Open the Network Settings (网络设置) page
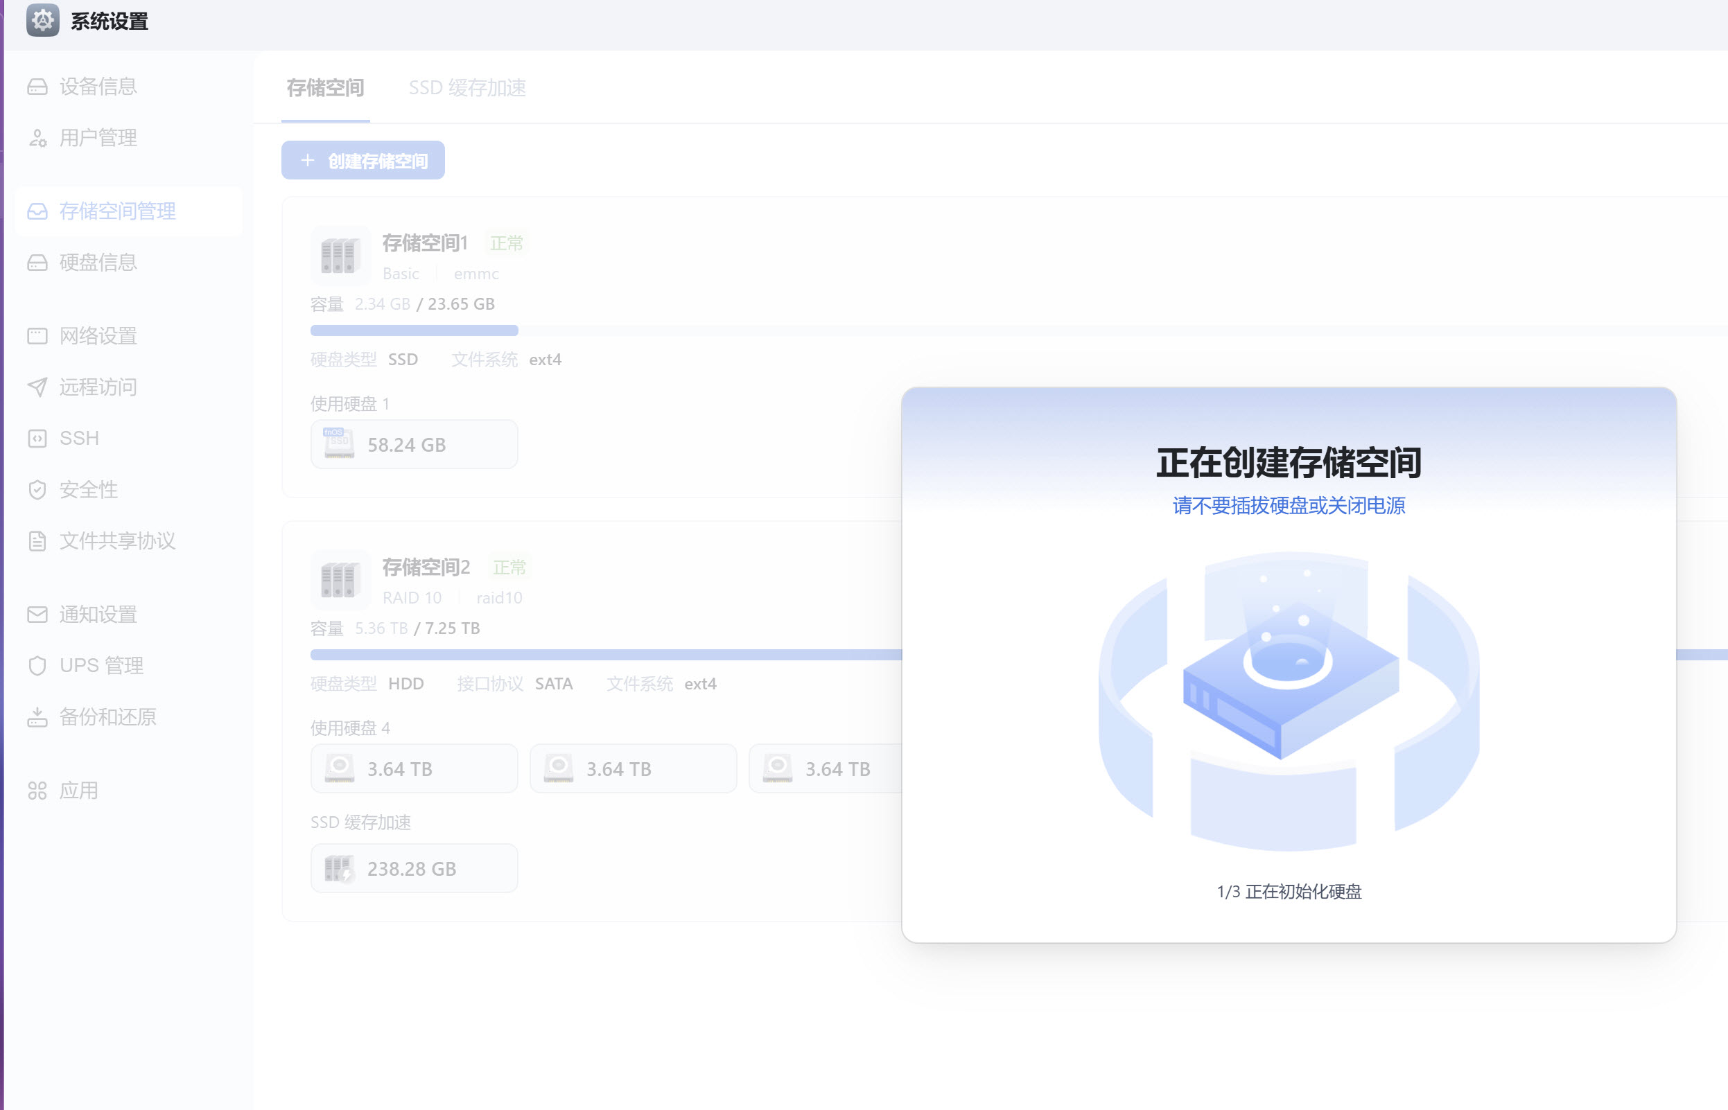Screen dimensions: 1728x1110 pos(97,336)
